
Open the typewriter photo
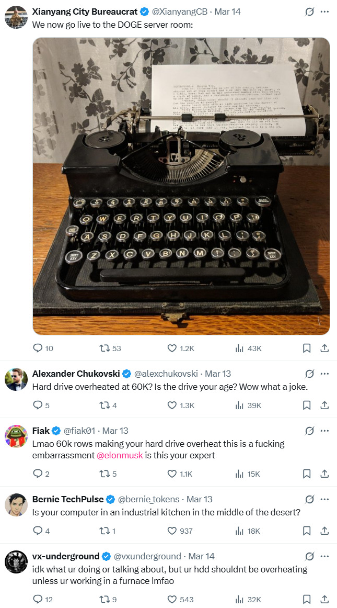pyautogui.click(x=181, y=186)
